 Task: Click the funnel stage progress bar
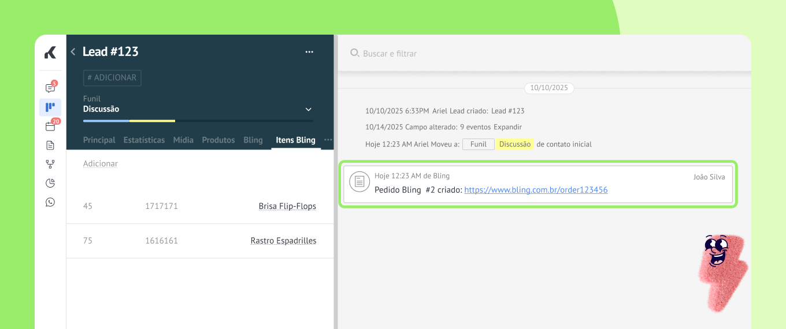[x=198, y=121]
